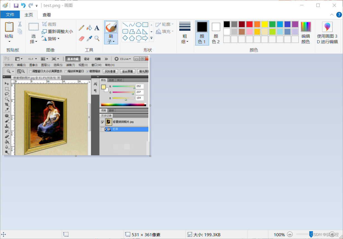
Task: Select the Right triangle shape
Action: click(145, 31)
